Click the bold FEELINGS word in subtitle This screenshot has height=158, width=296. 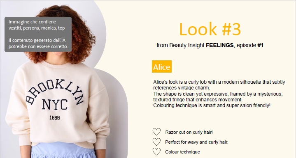pos(220,45)
